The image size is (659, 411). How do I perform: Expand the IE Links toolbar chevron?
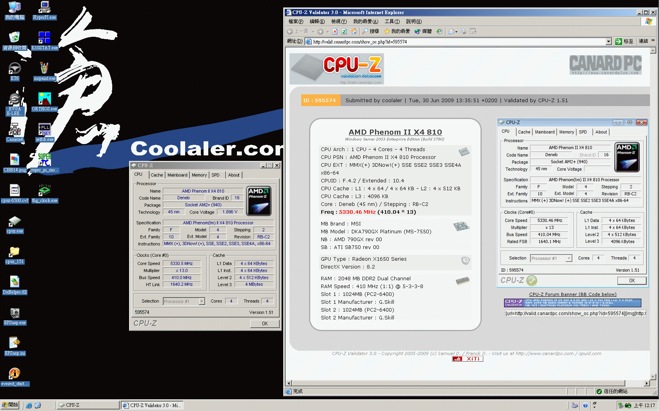click(653, 41)
